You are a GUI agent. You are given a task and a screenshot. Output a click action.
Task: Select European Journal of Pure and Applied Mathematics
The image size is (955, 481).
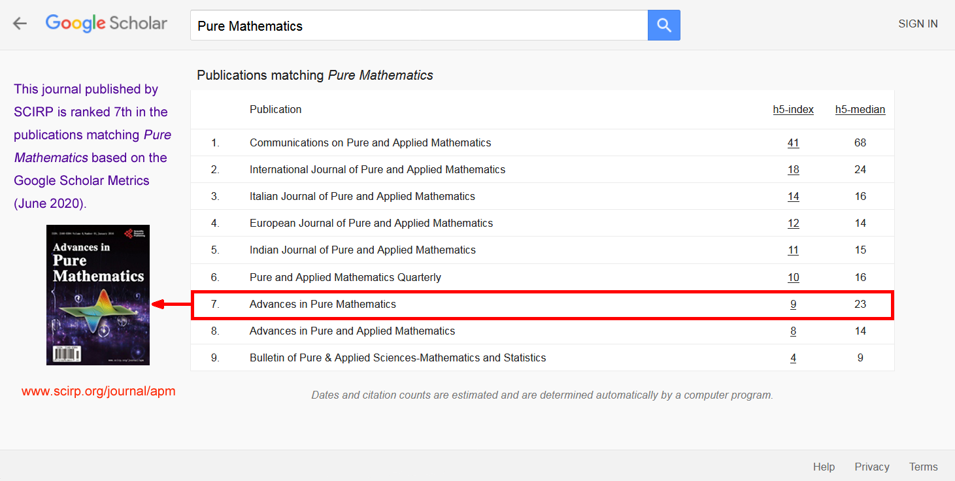[x=371, y=224]
